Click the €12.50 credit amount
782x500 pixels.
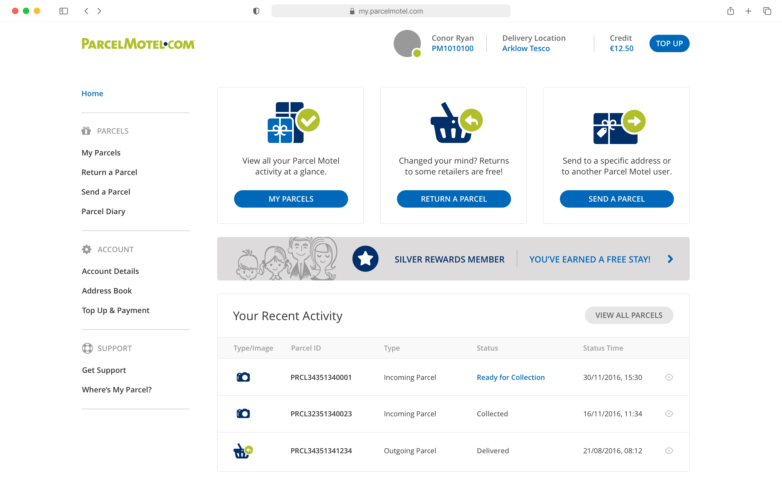pyautogui.click(x=622, y=48)
